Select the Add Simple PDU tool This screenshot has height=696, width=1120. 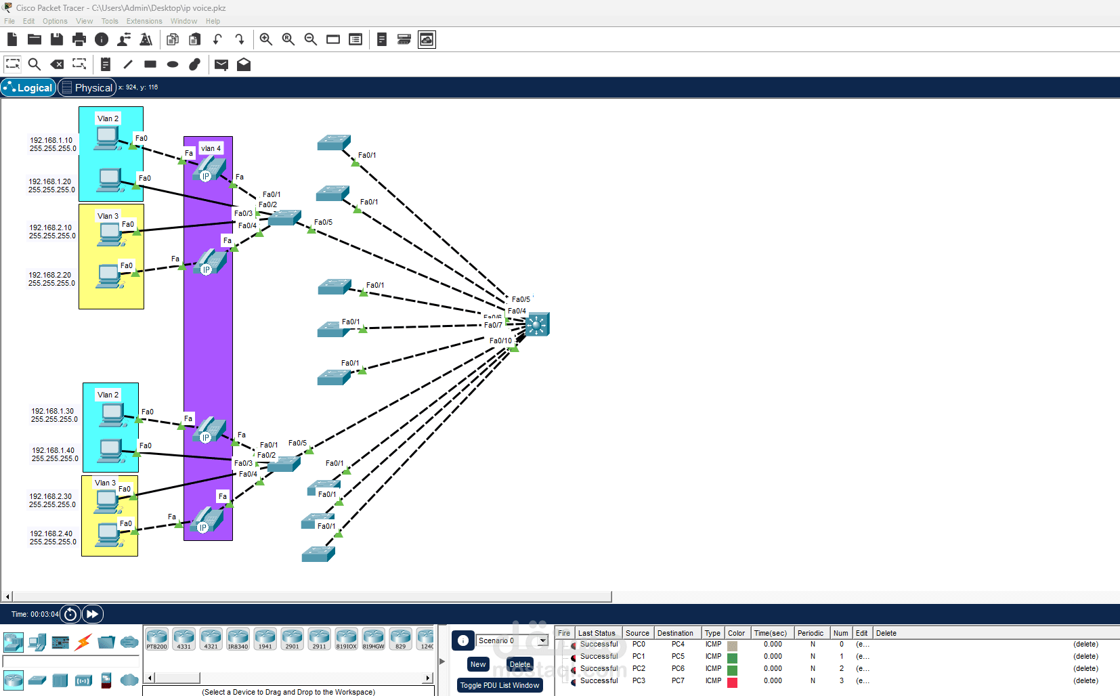[221, 64]
